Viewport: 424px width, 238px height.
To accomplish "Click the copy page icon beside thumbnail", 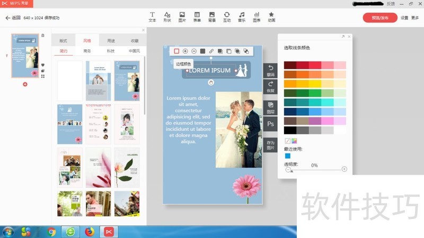I will point(43,71).
